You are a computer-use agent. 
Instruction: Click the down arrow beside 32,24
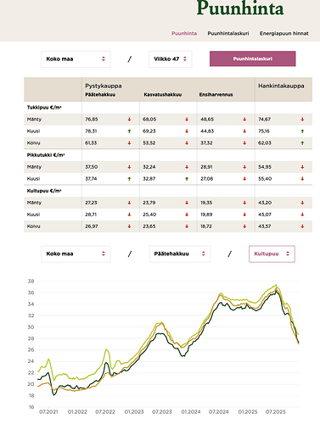[x=187, y=167]
